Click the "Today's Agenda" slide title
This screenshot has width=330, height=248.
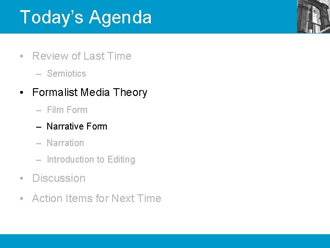86,17
